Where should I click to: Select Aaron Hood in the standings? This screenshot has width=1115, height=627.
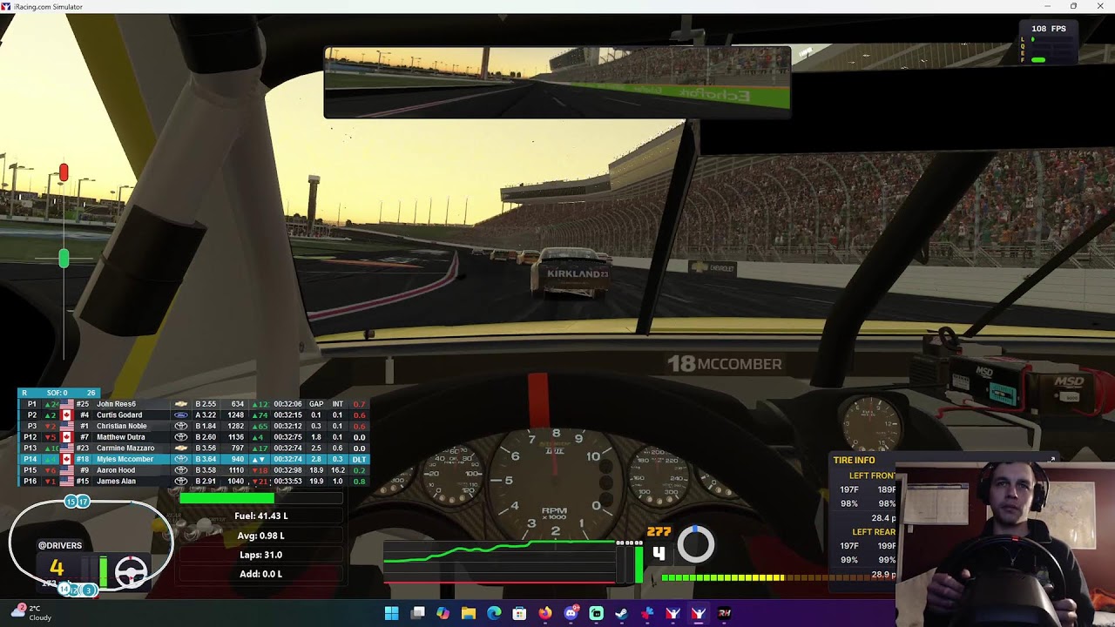click(193, 470)
